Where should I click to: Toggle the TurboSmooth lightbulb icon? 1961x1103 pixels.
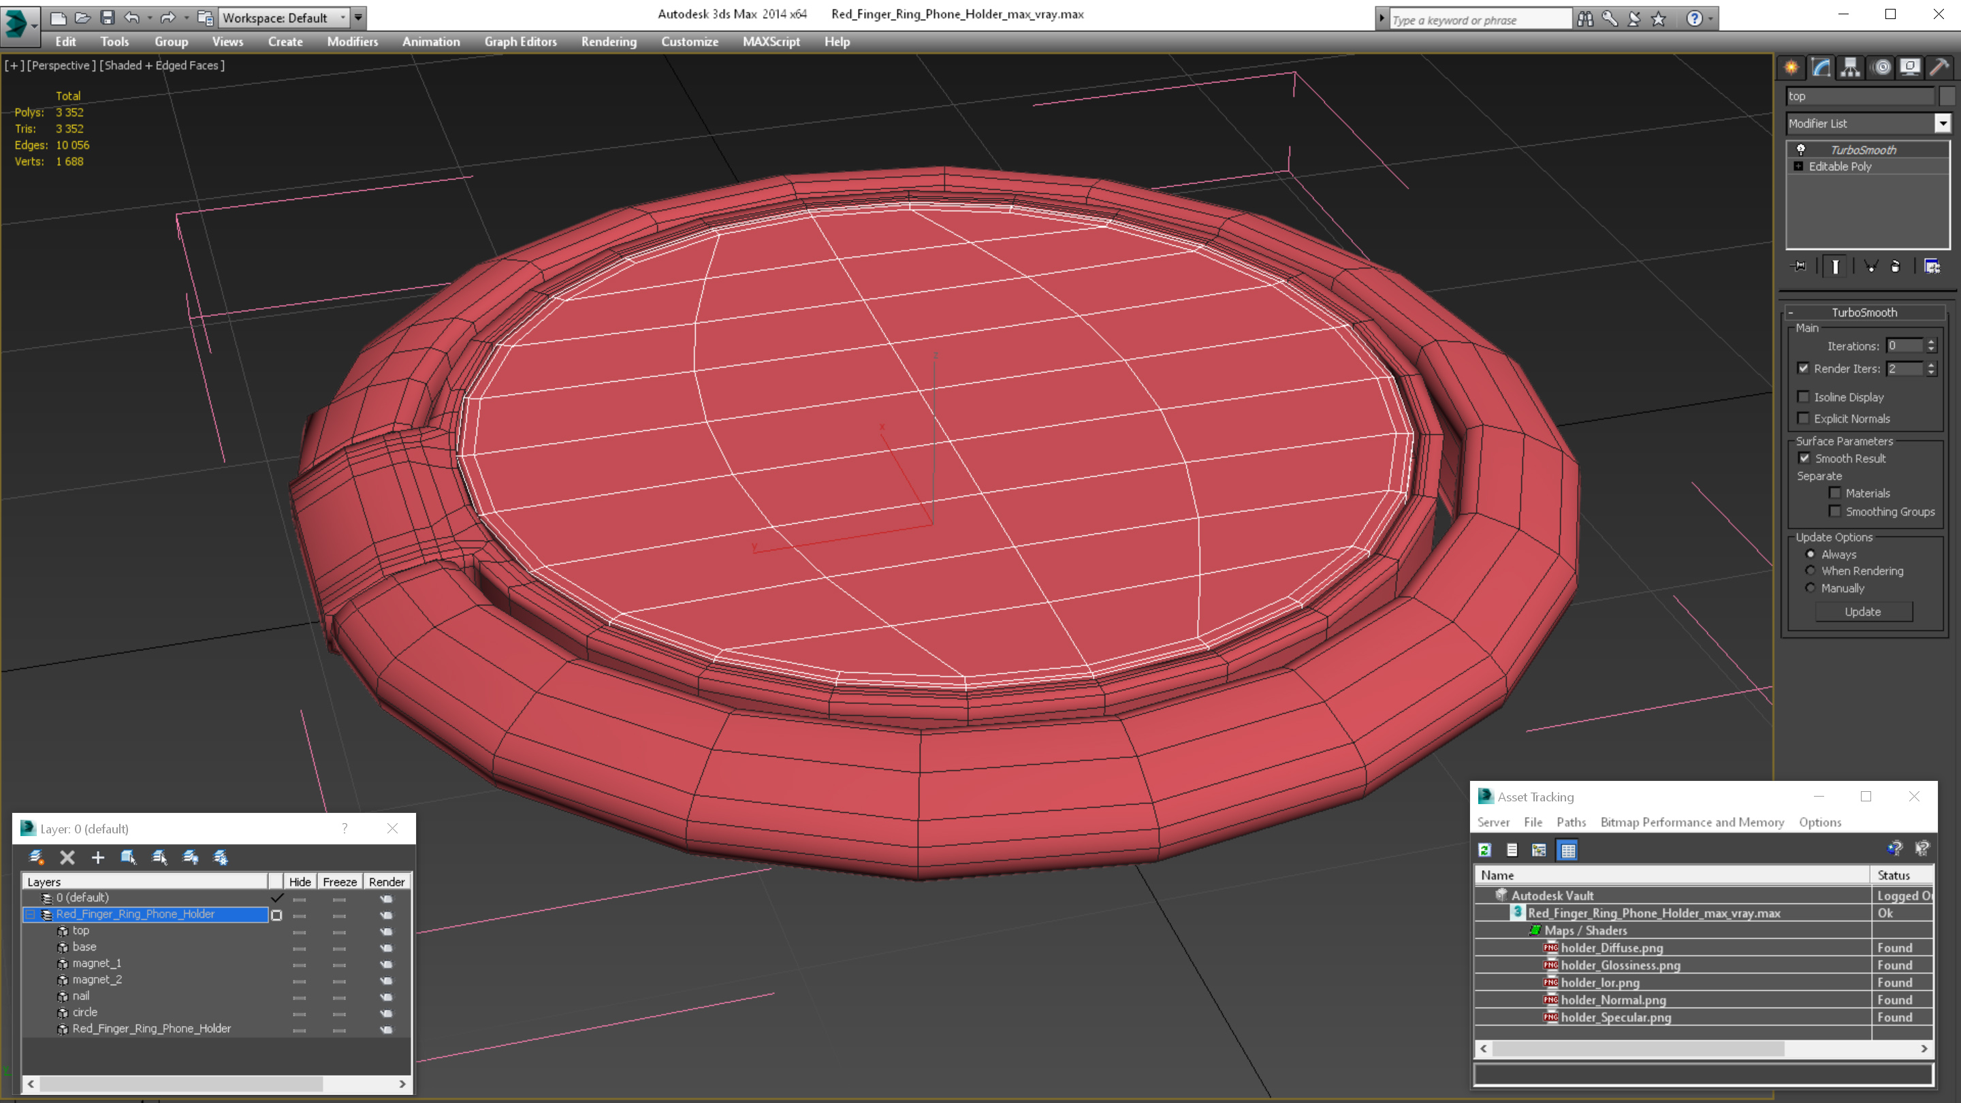(x=1801, y=150)
